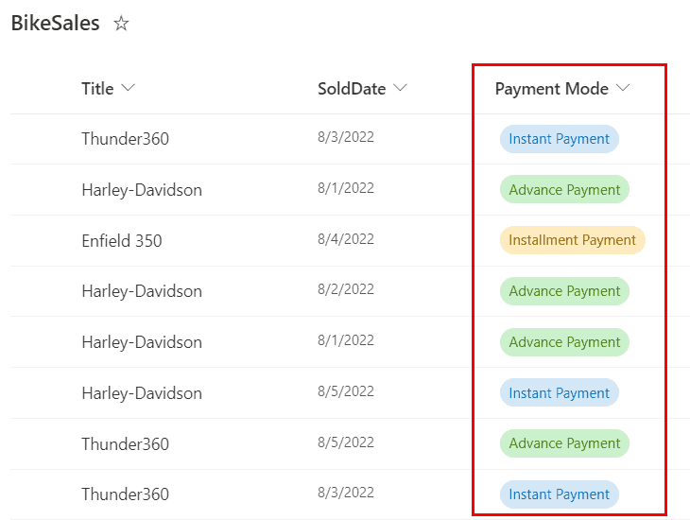Click the 8/4/2022 sold date cell

point(346,239)
